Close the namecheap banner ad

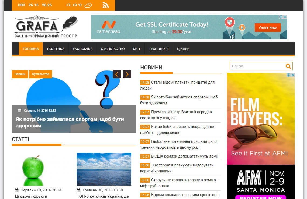pyautogui.click(x=285, y=17)
